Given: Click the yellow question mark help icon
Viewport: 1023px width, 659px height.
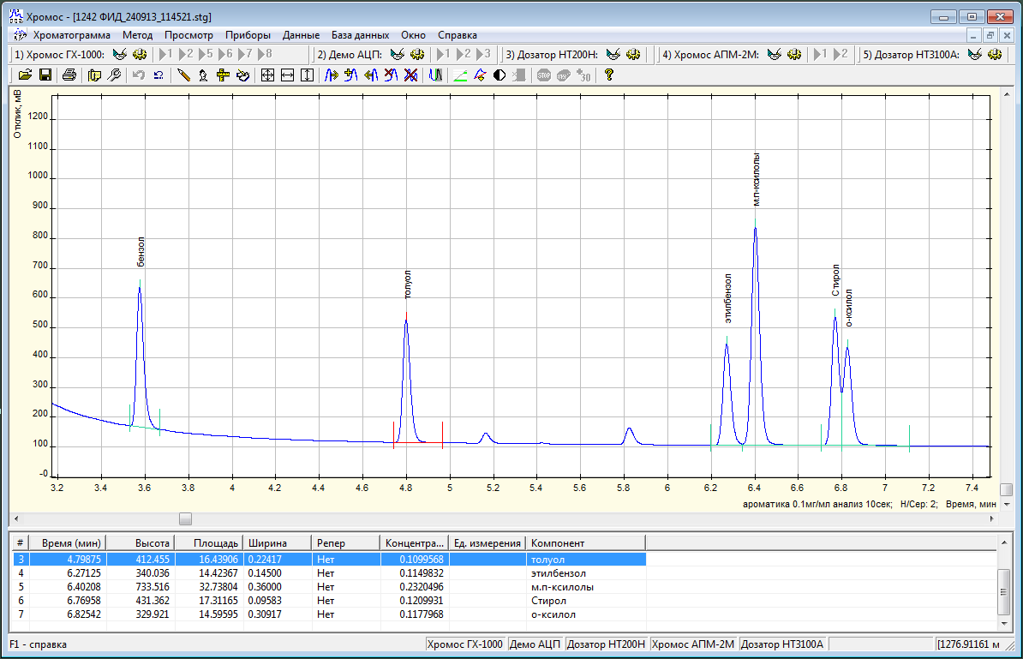Looking at the screenshot, I should click(609, 75).
